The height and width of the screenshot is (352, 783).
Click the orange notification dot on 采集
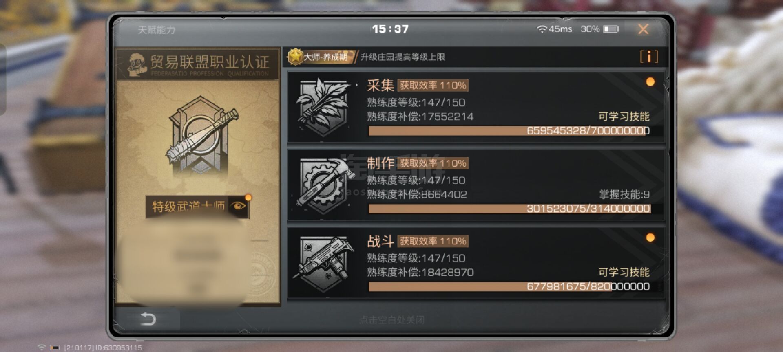tap(650, 81)
